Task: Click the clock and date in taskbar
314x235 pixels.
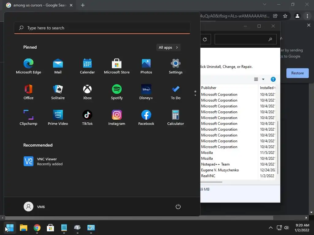Action: coord(302,228)
